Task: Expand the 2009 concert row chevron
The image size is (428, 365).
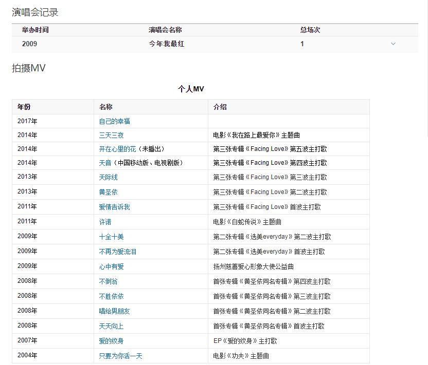Action: coord(394,44)
